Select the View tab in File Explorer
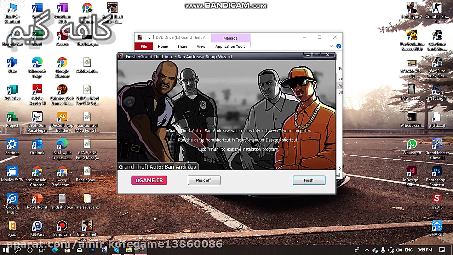The width and height of the screenshot is (453, 255). coord(201,47)
